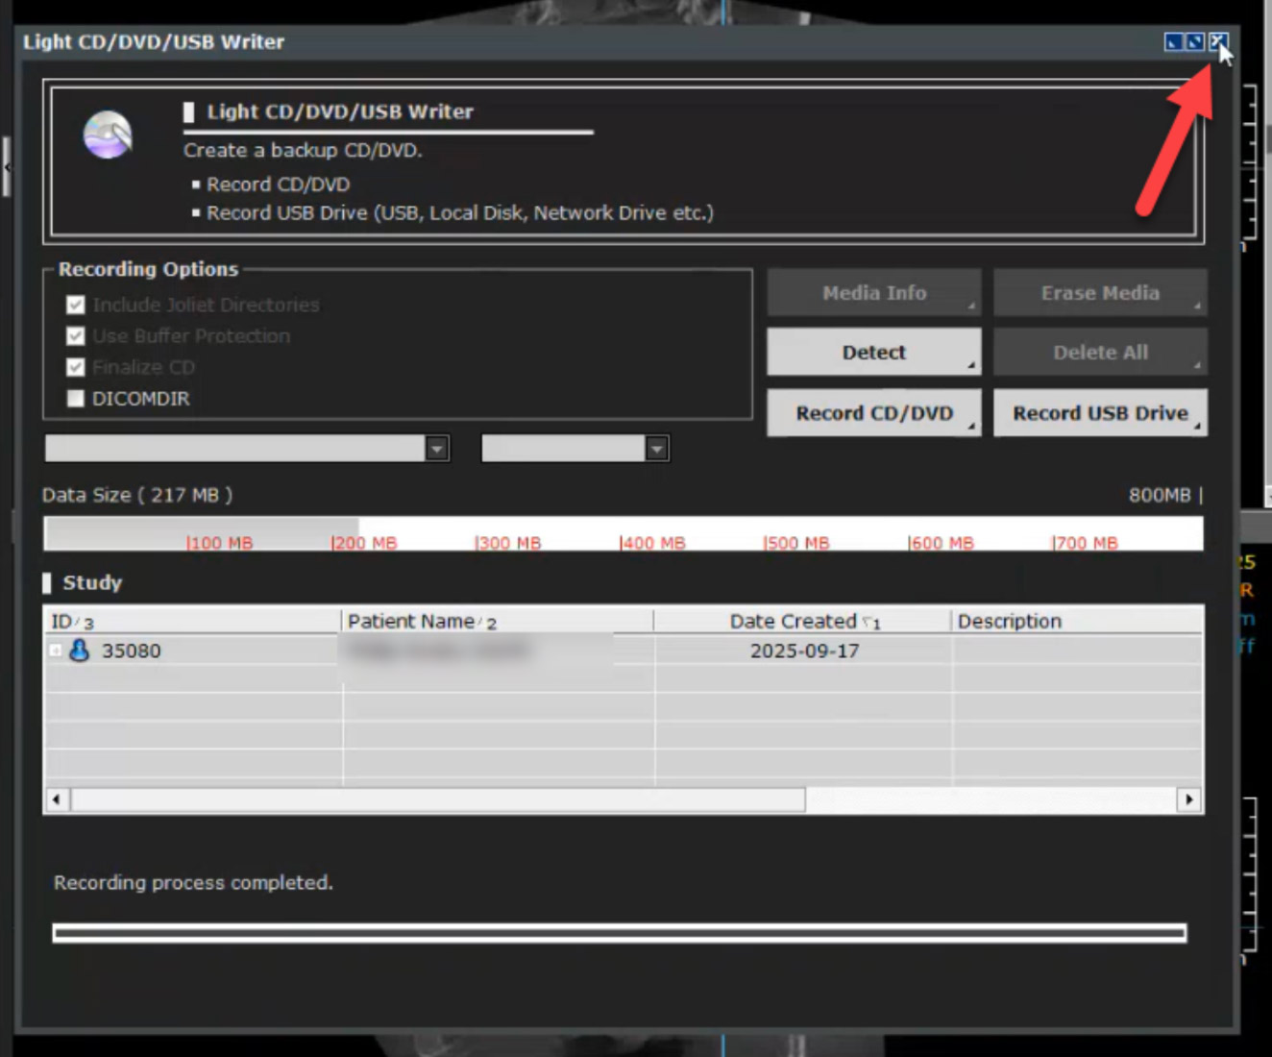The height and width of the screenshot is (1057, 1272).
Task: Toggle Include Joliet Directories checkbox
Action: (76, 306)
